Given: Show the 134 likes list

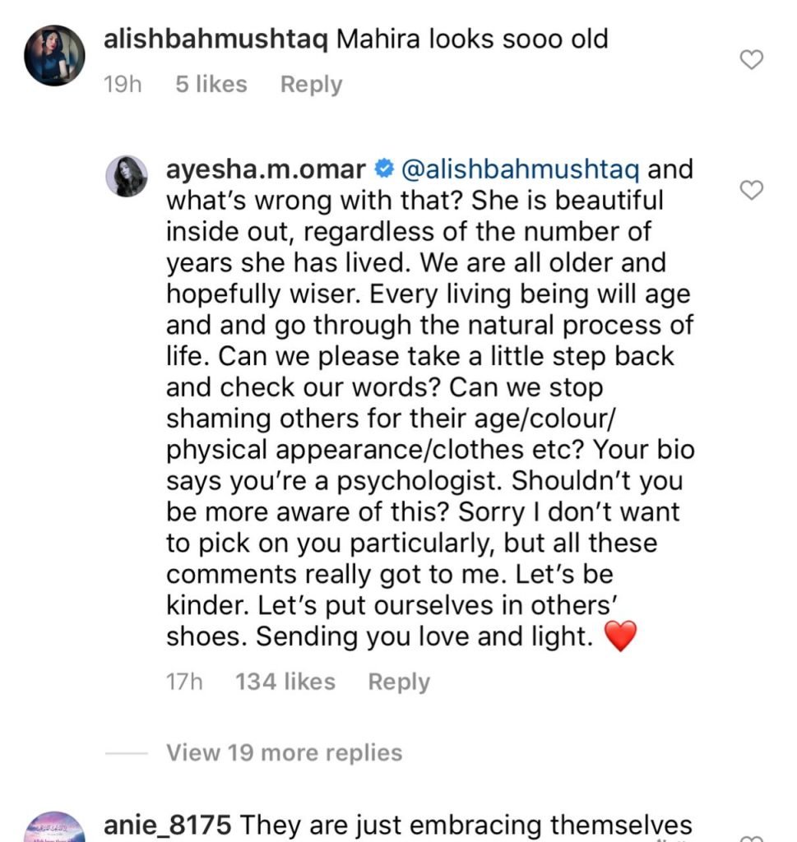Looking at the screenshot, I should (x=285, y=682).
